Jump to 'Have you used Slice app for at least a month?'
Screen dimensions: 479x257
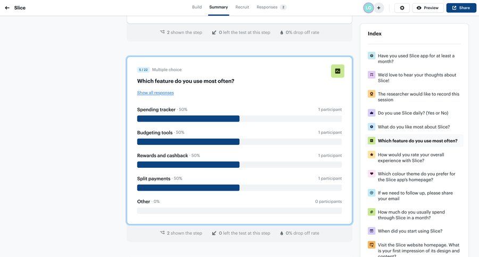[416, 58]
